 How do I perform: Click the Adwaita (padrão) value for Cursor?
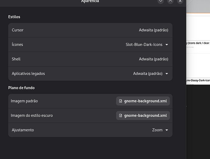click(153, 30)
